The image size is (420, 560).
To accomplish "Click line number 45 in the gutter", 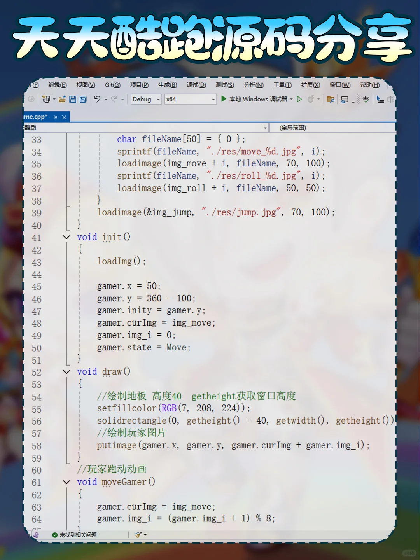I will coord(37,287).
